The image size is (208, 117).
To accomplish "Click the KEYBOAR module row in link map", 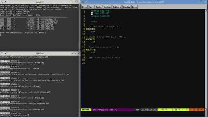I will 29,23.
